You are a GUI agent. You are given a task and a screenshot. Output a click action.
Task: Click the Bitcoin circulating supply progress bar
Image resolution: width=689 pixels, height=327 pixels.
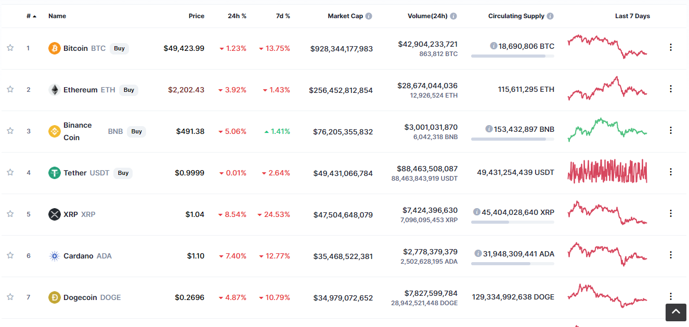coord(513,56)
